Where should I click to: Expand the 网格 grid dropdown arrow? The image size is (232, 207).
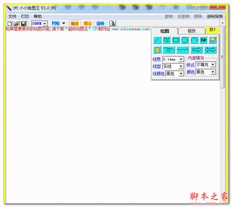(x=64, y=23)
